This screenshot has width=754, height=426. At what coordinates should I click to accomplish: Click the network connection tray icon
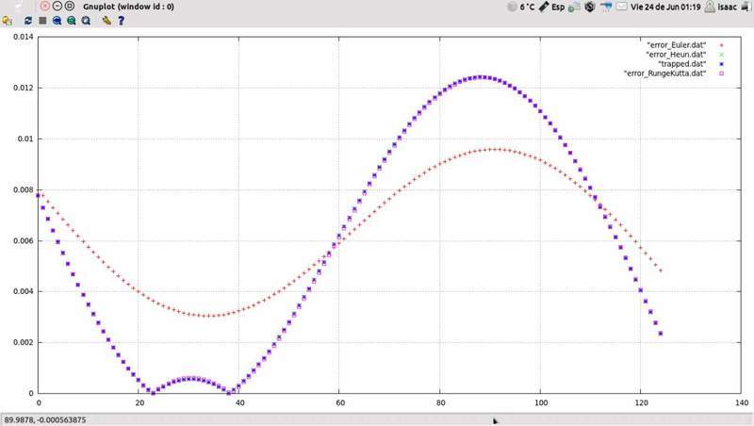[x=606, y=6]
